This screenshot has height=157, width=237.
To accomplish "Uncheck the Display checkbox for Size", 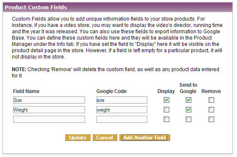I will (x=166, y=100).
